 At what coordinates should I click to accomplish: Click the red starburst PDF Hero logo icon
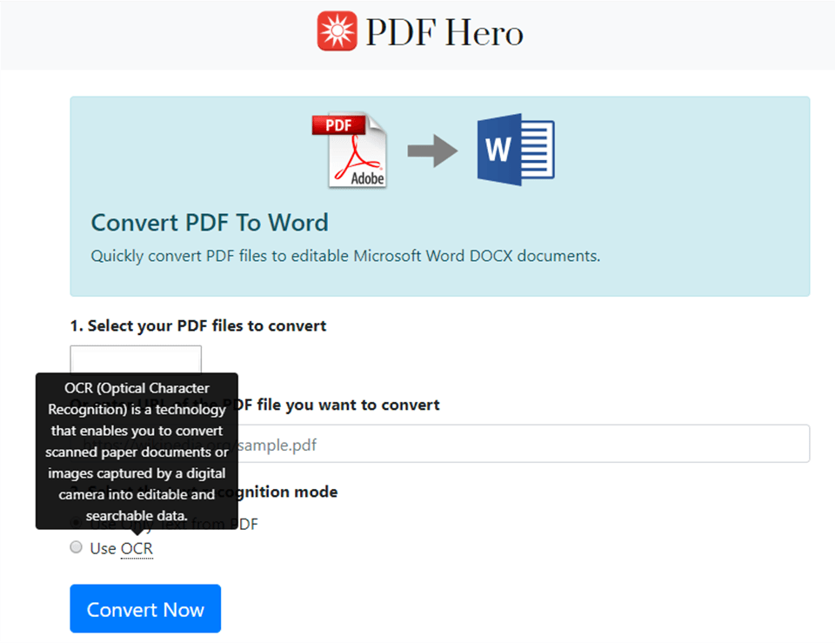point(337,30)
